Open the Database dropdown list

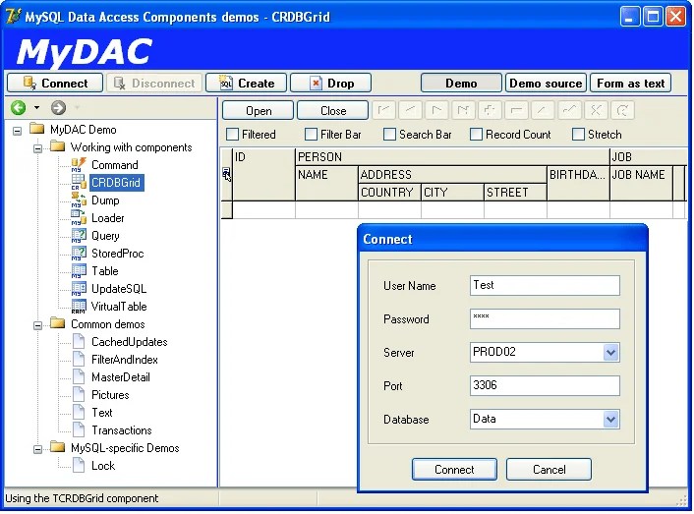610,420
